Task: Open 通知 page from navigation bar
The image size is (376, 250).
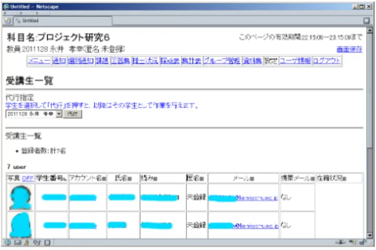Action: tap(59, 61)
